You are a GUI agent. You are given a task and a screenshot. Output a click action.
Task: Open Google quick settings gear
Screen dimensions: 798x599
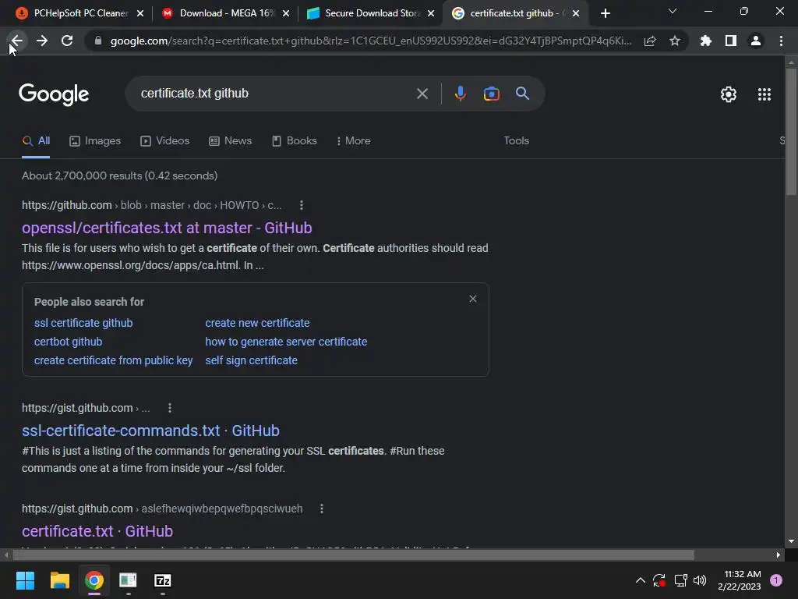click(729, 94)
